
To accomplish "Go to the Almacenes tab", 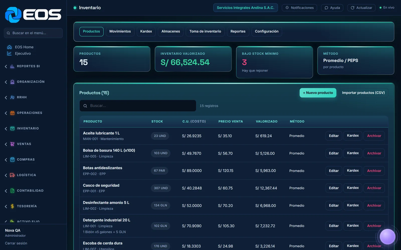I will click(x=171, y=31).
